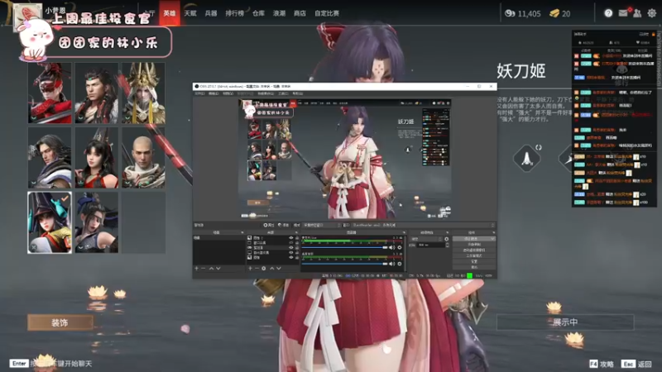Viewport: 662px width, 372px height.
Task: Select the gold-crowned hero portrait
Action: click(x=143, y=93)
